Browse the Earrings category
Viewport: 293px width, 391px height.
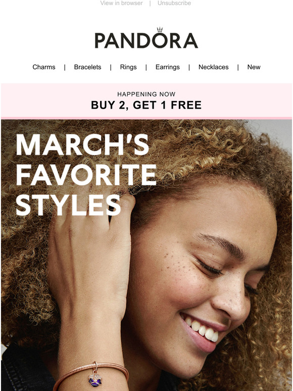pyautogui.click(x=168, y=67)
